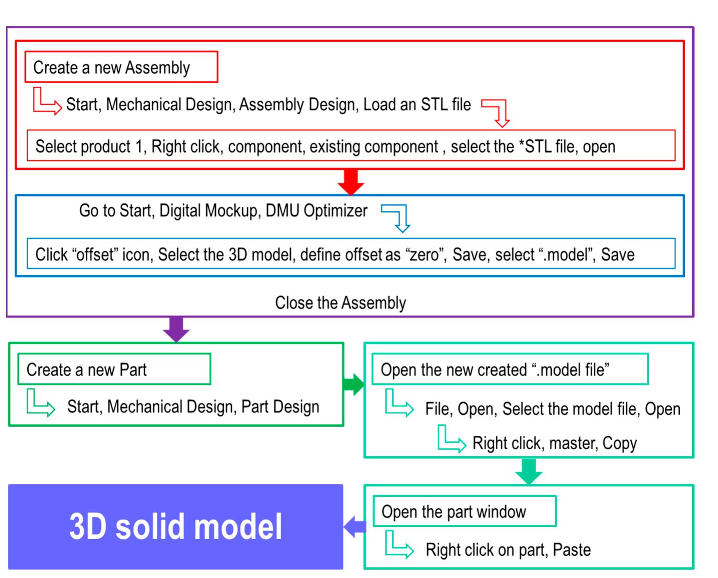Viewport: 718px width, 578px height.
Task: Select the Create a new Assembly box
Action: tap(120, 66)
